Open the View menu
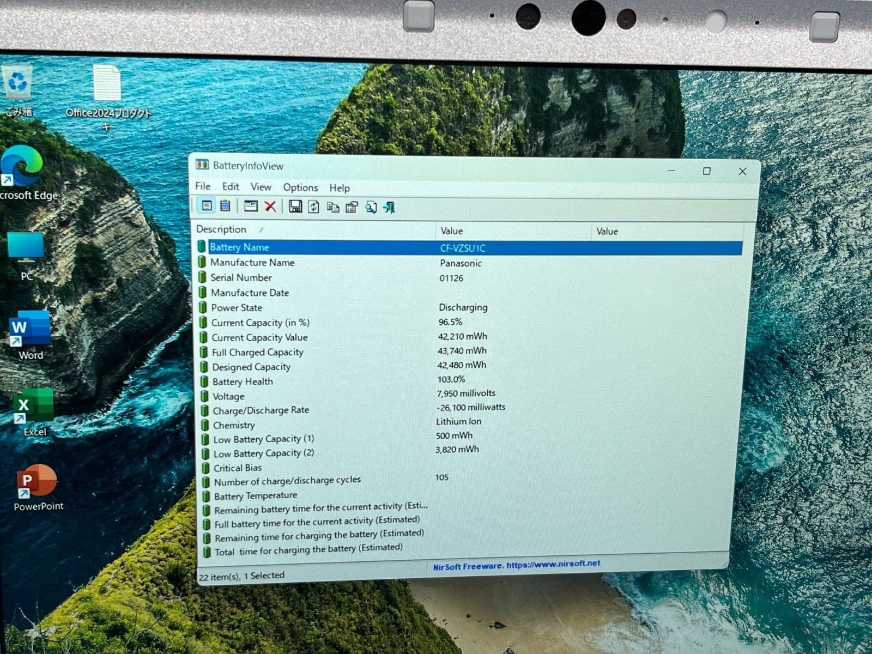The width and height of the screenshot is (872, 654). (x=261, y=187)
